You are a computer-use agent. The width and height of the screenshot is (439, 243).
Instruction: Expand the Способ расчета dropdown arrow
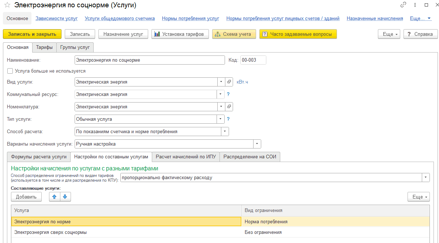coord(225,132)
